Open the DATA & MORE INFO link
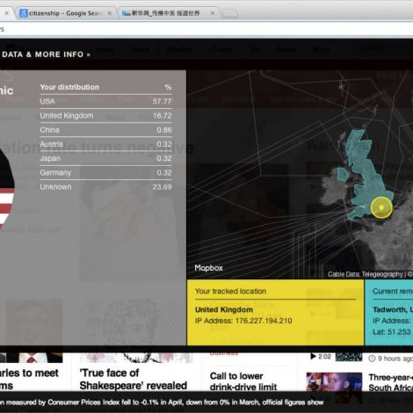 click(x=46, y=54)
